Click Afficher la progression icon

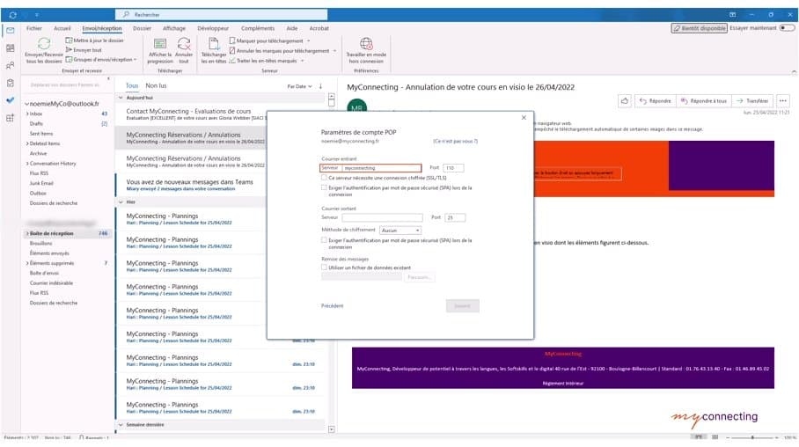(x=160, y=44)
